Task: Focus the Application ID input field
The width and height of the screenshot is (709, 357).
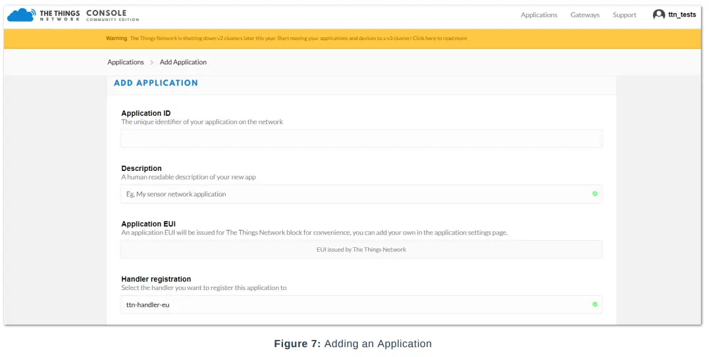Action: click(x=361, y=139)
